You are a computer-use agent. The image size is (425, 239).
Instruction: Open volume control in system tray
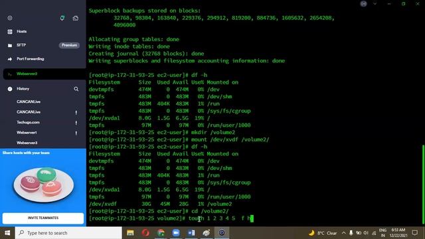pyautogui.click(x=366, y=233)
